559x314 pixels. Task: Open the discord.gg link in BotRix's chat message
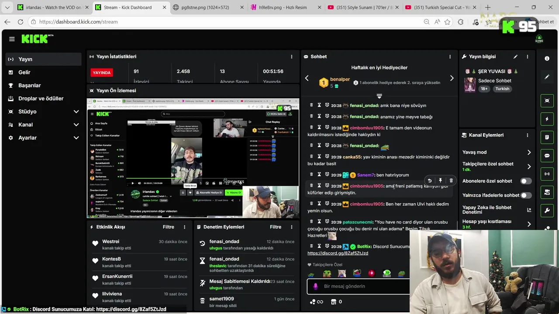338,253
